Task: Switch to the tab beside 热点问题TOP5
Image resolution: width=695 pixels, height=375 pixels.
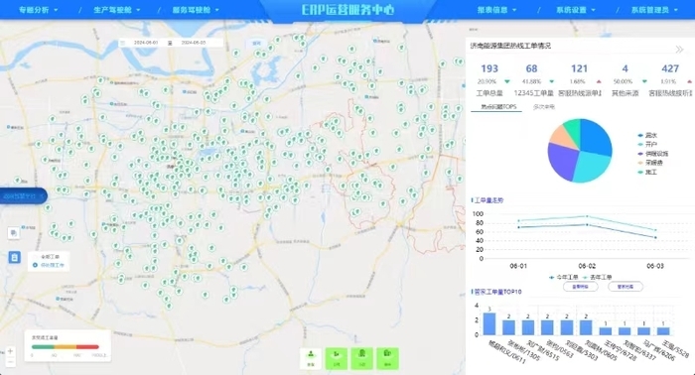Action: point(543,107)
